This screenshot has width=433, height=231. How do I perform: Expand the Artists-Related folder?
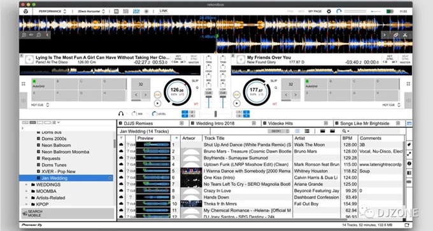(27, 198)
